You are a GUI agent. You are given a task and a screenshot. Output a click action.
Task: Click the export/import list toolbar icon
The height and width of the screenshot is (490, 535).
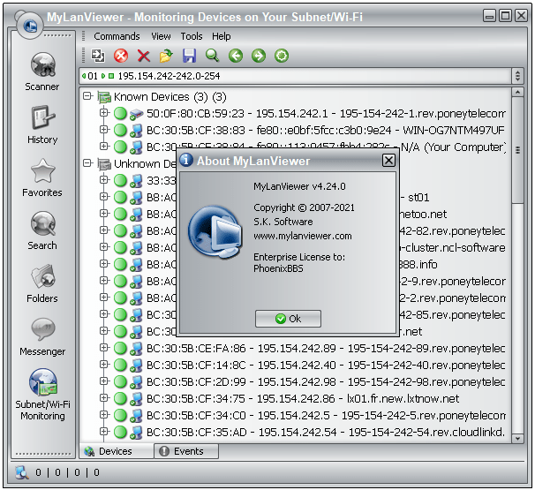98,56
